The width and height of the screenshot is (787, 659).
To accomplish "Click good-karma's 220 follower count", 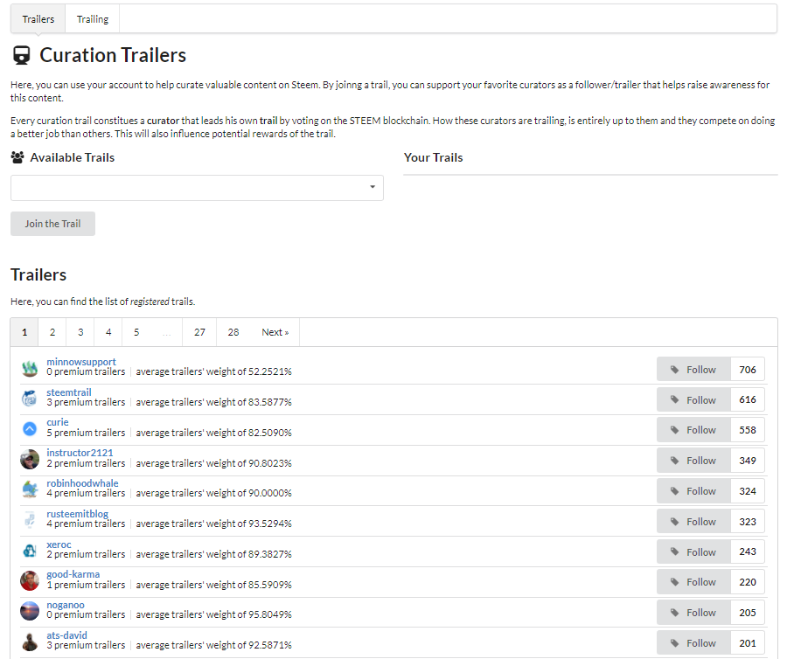I will (748, 582).
